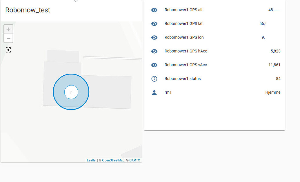
Task: Click the eye icon beside Robomower1 GPS alt
Action: click(154, 10)
